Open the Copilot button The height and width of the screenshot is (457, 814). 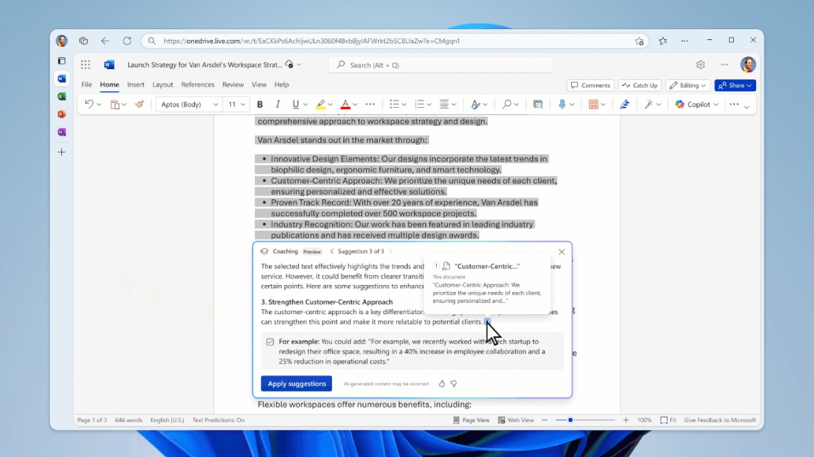pos(697,104)
